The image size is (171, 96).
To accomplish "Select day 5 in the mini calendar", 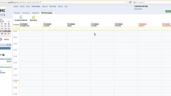I will 5,26.
